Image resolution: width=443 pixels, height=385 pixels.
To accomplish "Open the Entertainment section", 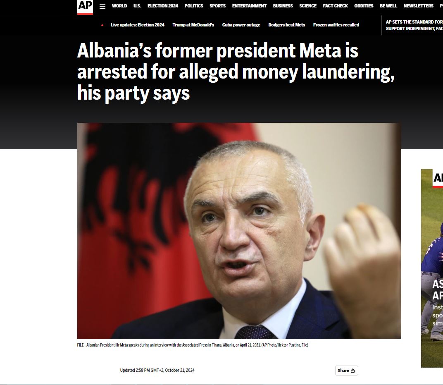I will pyautogui.click(x=249, y=6).
